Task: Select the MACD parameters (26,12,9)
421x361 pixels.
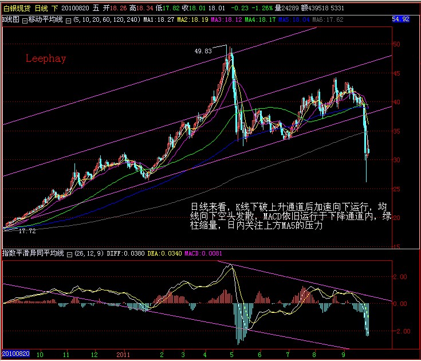Action: point(88,253)
